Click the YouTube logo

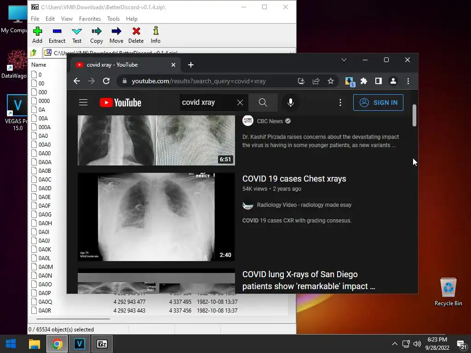121,102
